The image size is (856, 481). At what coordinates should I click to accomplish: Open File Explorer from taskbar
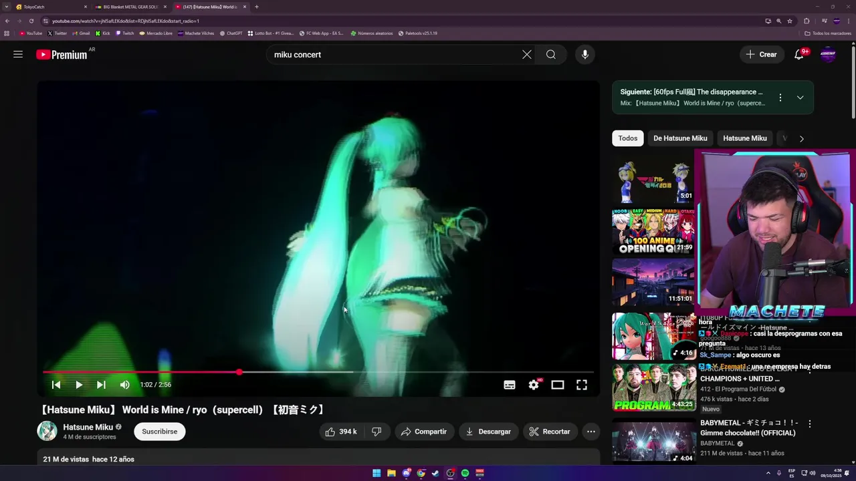tap(391, 473)
